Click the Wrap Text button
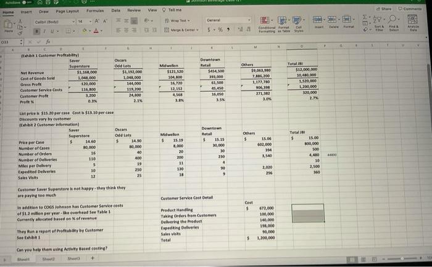Screen dimensions: 432x267 (178, 20)
